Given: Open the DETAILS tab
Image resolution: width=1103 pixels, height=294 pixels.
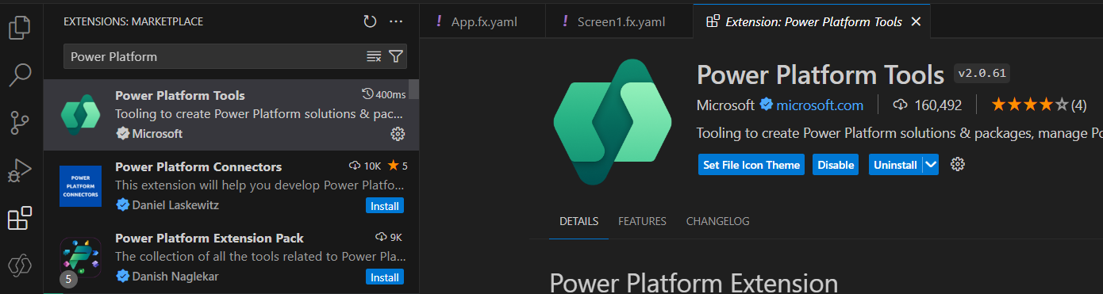Looking at the screenshot, I should 578,221.
